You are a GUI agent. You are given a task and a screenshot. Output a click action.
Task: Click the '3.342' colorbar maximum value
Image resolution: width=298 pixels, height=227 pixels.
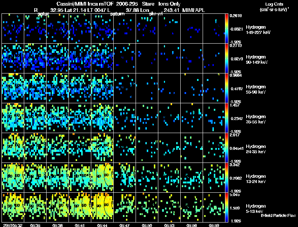point(235,165)
